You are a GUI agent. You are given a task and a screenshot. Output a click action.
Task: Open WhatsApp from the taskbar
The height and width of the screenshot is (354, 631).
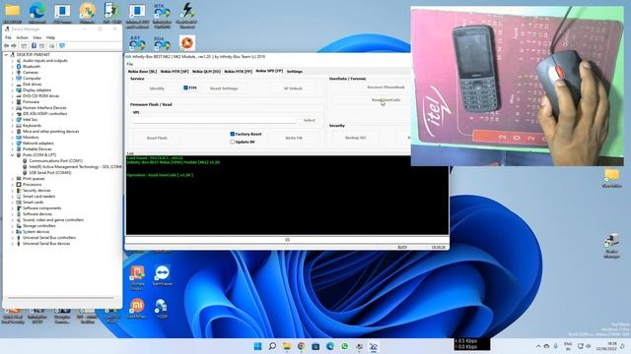[x=344, y=346]
